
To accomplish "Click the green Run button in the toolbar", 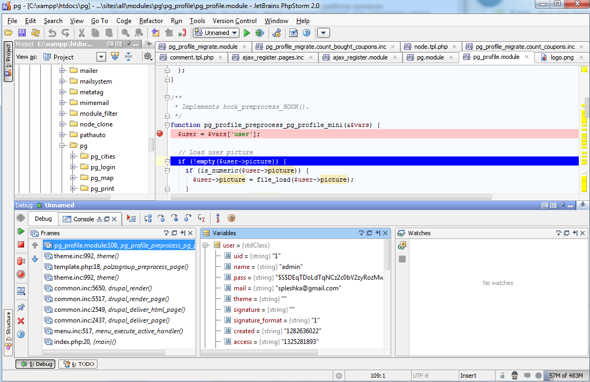I will [x=247, y=33].
